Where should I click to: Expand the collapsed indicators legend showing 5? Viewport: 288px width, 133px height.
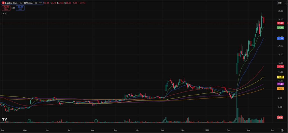(4, 13)
